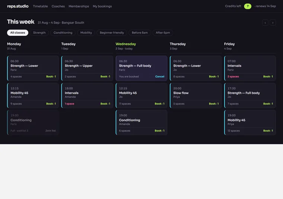The width and height of the screenshot is (283, 199).
Task: Click '11 spaces' on Wednesday Mobility 45
Action: coord(125,104)
